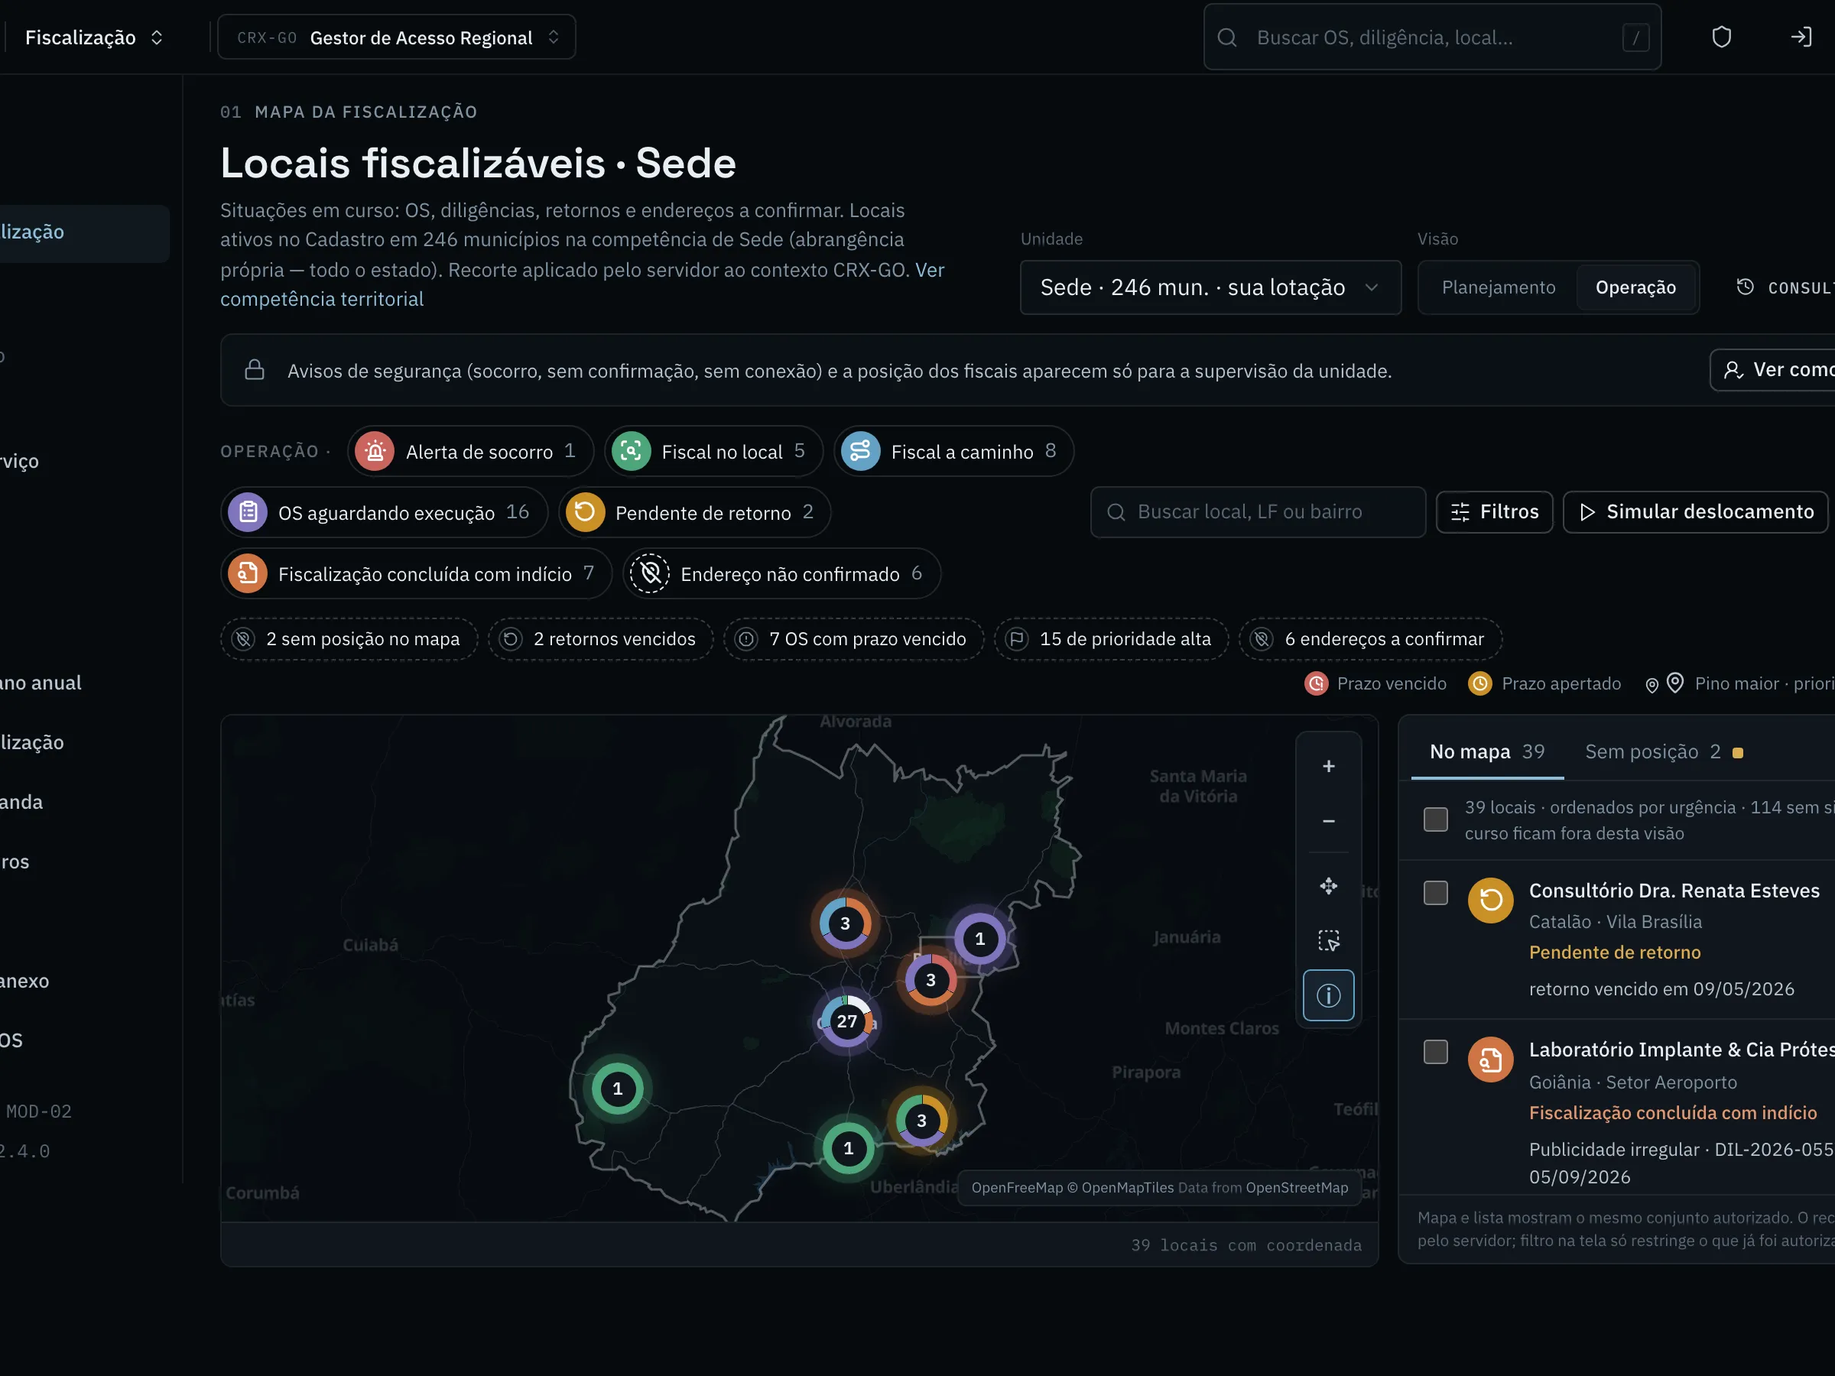Image resolution: width=1835 pixels, height=1376 pixels.
Task: Check the select-all locations checkbox
Action: (x=1435, y=819)
